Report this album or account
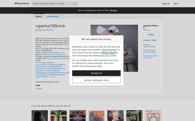The image size is (195, 121). (x=150, y=57)
